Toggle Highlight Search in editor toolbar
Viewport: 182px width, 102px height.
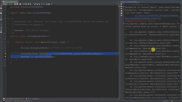[x=30, y=4]
